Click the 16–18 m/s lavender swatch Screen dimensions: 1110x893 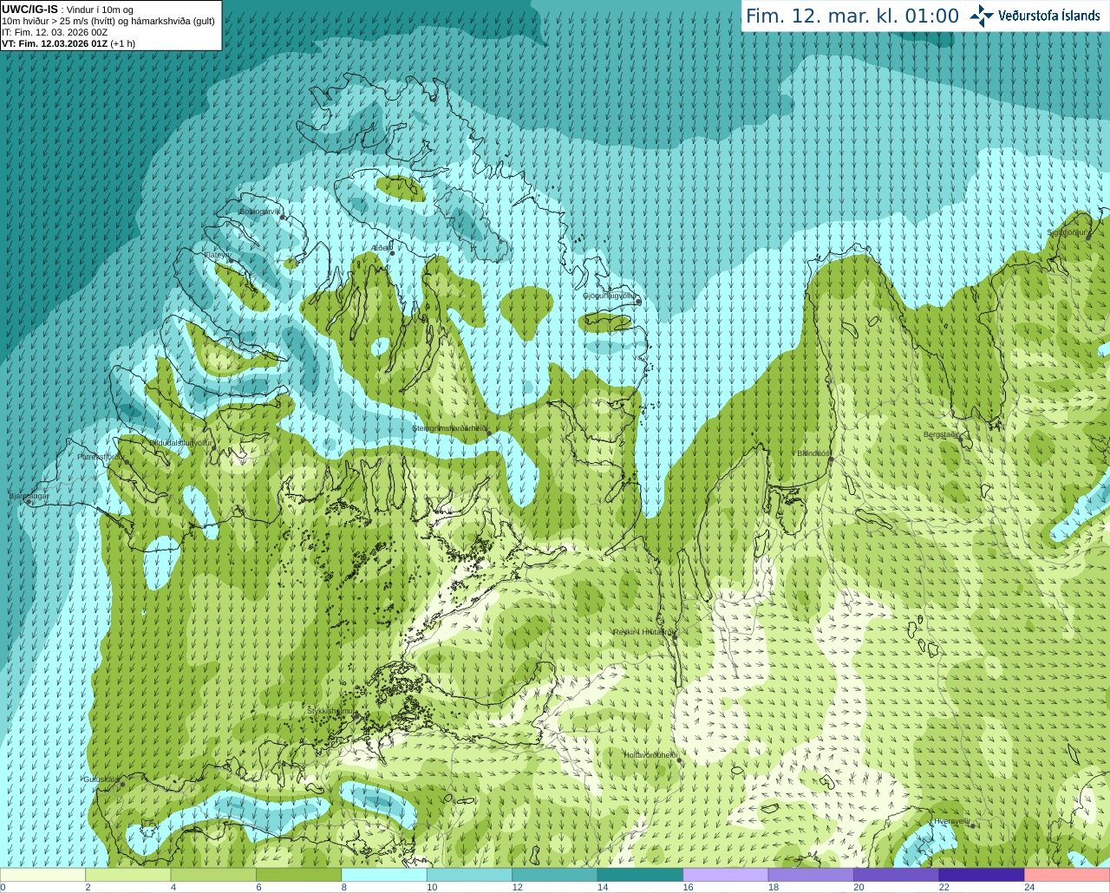[x=726, y=875]
